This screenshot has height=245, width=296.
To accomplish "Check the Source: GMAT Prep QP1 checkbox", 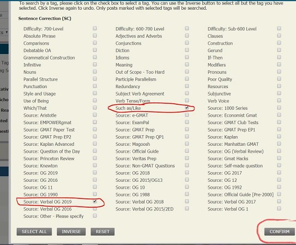I will [x=187, y=137].
